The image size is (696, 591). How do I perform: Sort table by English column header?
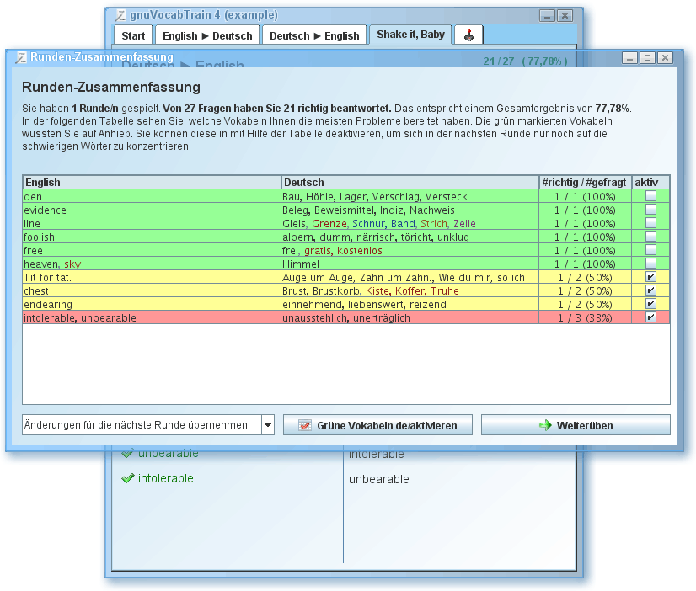(x=152, y=182)
